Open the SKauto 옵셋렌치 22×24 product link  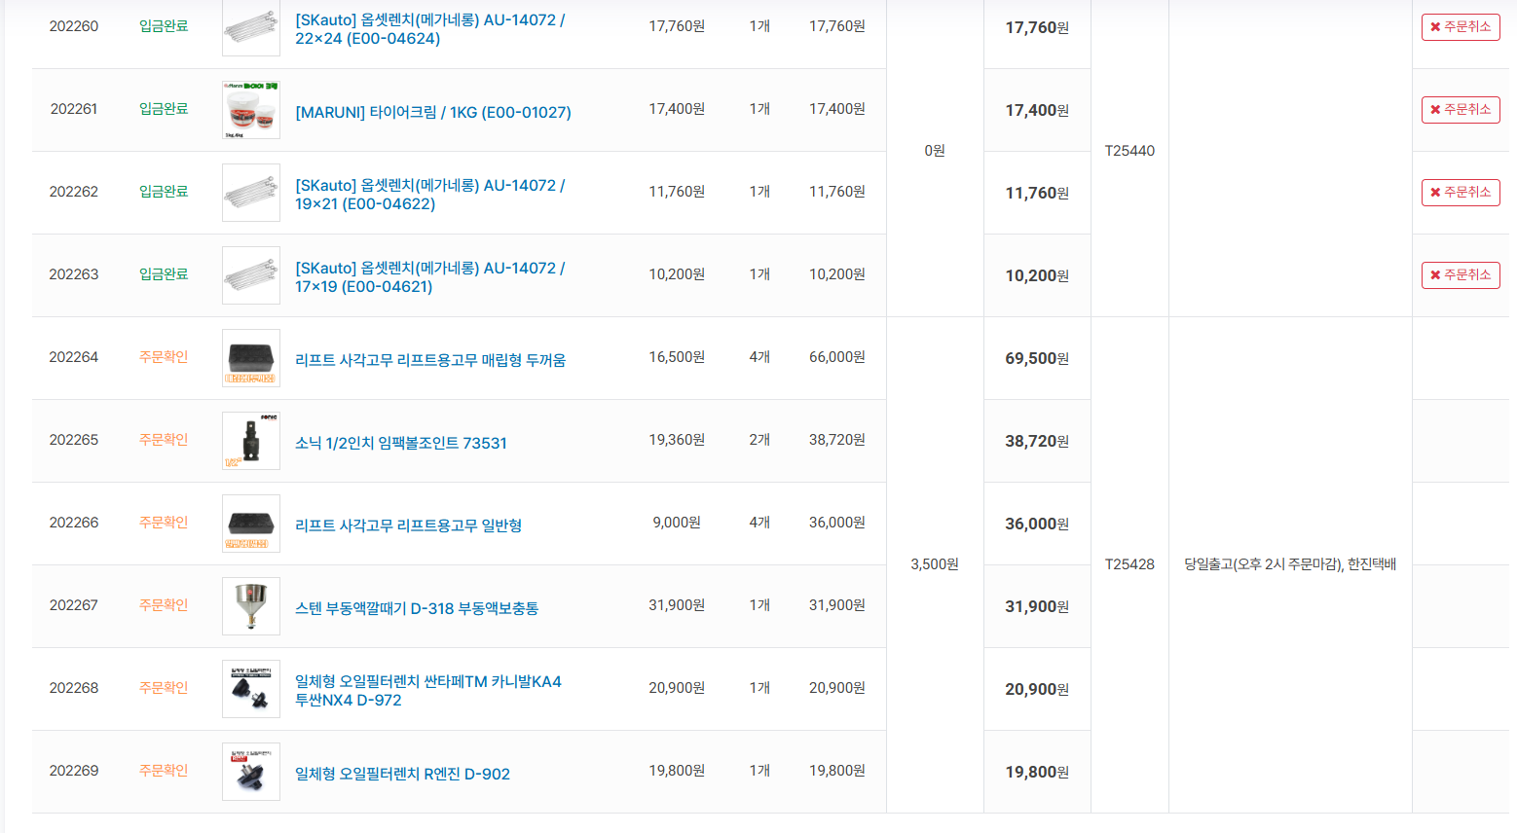(x=429, y=29)
